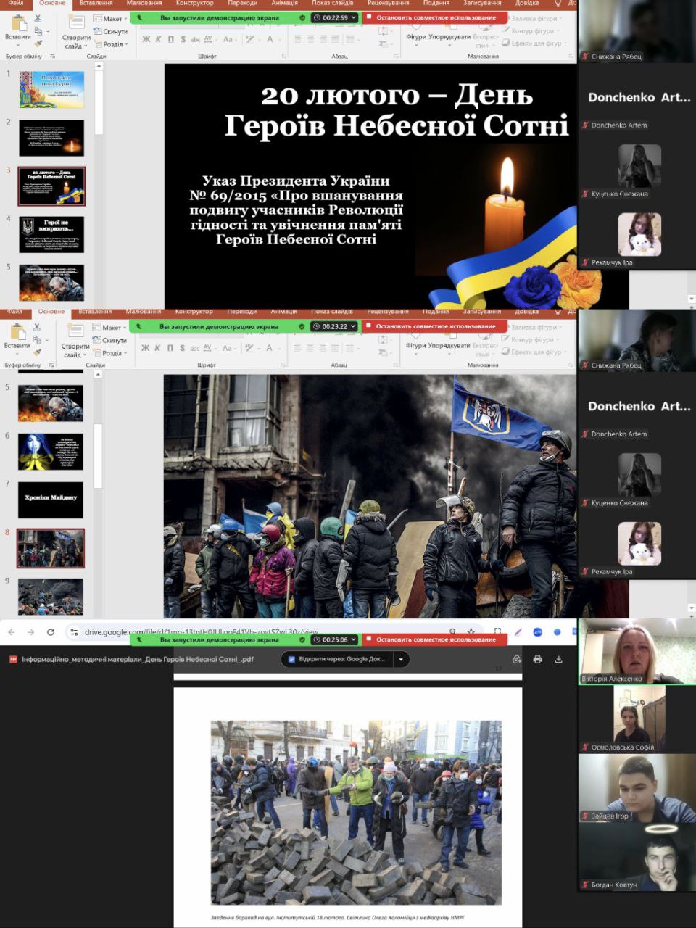Open Конструктор tab in ribbon with 00:22:59 timer

pyautogui.click(x=194, y=4)
